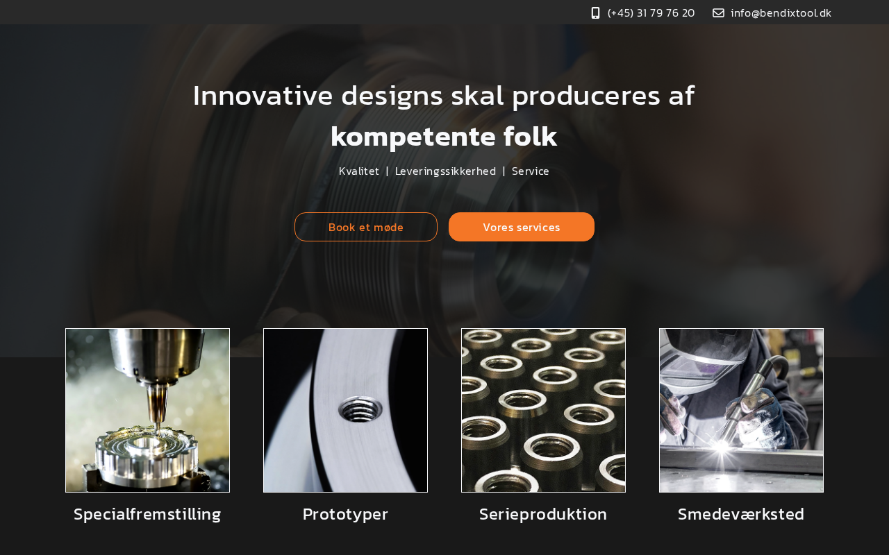The image size is (889, 555).
Task: Select the Prototyper threaded hole image
Action: tap(345, 410)
